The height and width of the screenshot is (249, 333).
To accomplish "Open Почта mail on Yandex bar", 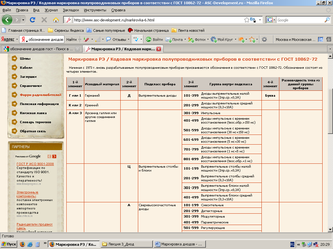I will click(x=174, y=40).
